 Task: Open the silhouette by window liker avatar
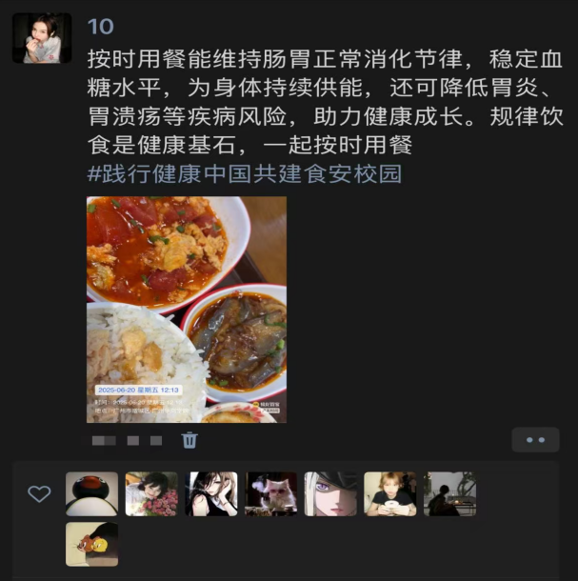point(449,494)
